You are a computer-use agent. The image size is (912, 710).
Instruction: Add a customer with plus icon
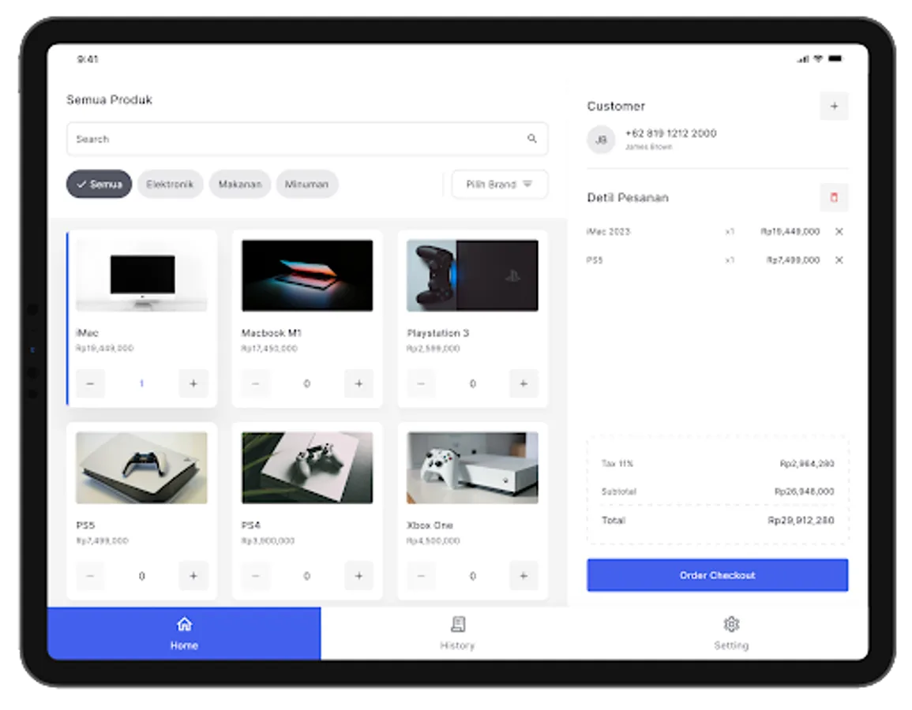(834, 106)
